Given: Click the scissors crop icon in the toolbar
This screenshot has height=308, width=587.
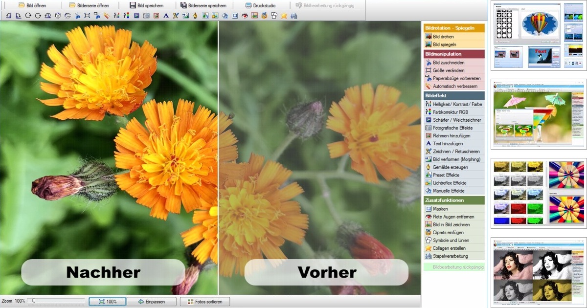Looking at the screenshot, I should 77,16.
